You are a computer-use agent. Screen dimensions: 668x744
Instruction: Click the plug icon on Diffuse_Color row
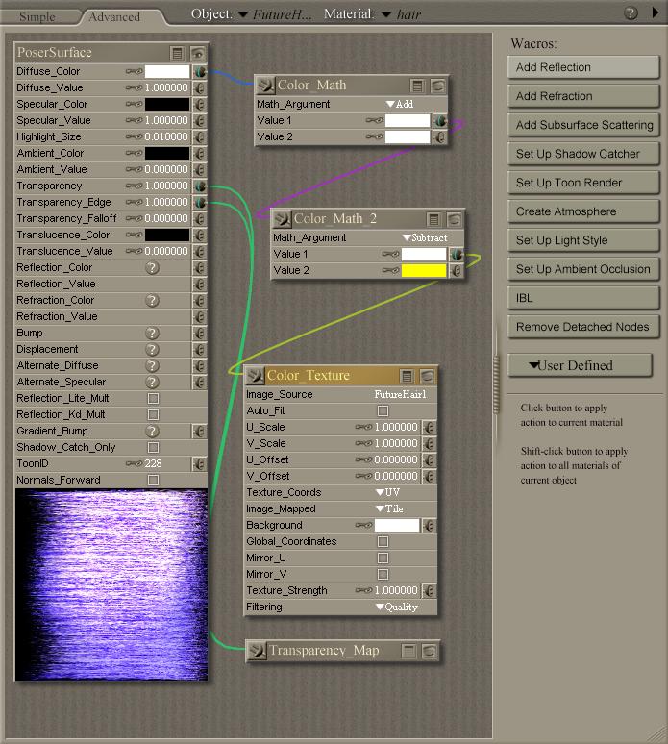coord(200,72)
